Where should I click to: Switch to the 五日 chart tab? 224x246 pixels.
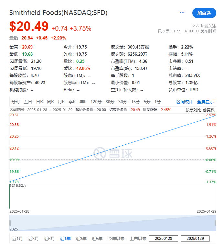pyautogui.click(x=28, y=102)
